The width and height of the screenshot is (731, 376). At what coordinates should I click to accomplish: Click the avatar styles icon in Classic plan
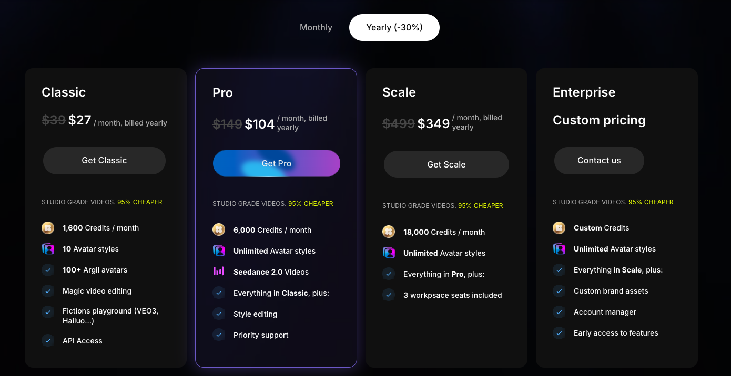(48, 249)
